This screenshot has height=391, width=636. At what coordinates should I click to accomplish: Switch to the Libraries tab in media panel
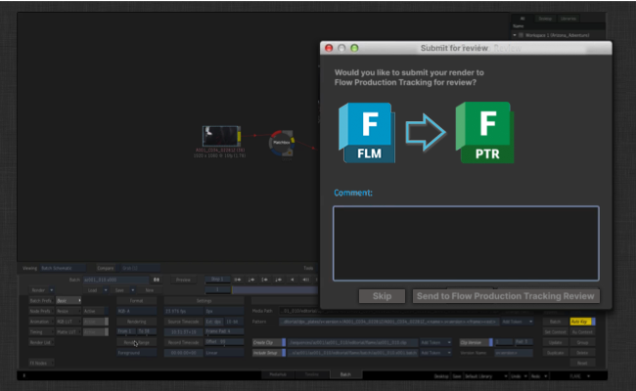[x=568, y=19]
